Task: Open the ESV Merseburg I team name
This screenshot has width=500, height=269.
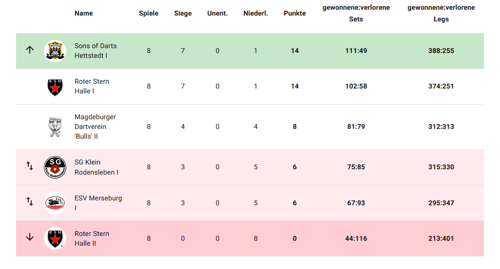Action: (x=98, y=203)
